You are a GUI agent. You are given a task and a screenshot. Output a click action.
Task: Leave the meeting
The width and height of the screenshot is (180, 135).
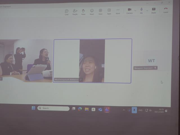click(x=166, y=10)
